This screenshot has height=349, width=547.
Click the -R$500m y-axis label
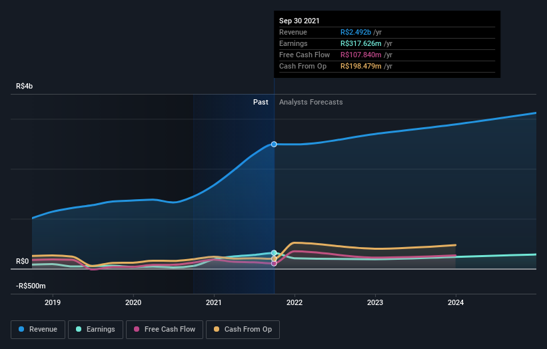31,286
